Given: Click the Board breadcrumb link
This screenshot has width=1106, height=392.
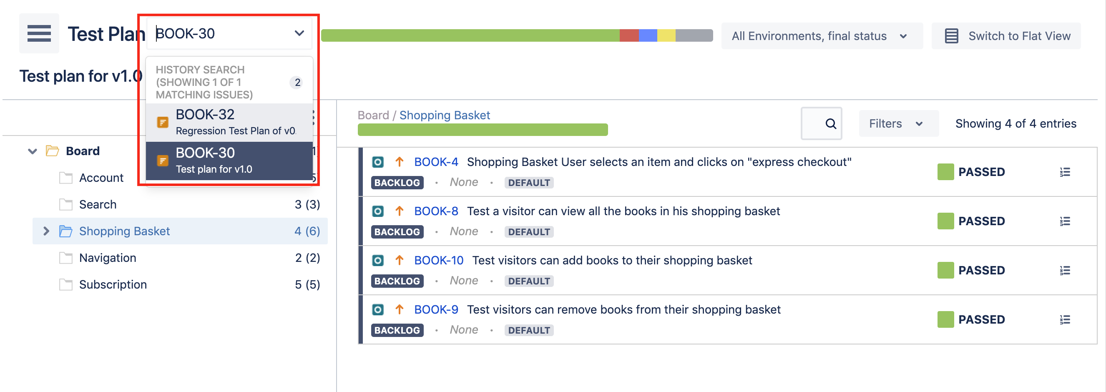Looking at the screenshot, I should (x=373, y=115).
